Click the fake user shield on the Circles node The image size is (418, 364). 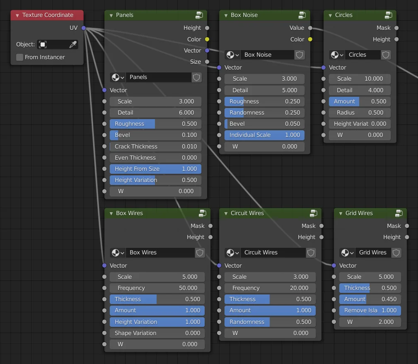pyautogui.click(x=385, y=55)
